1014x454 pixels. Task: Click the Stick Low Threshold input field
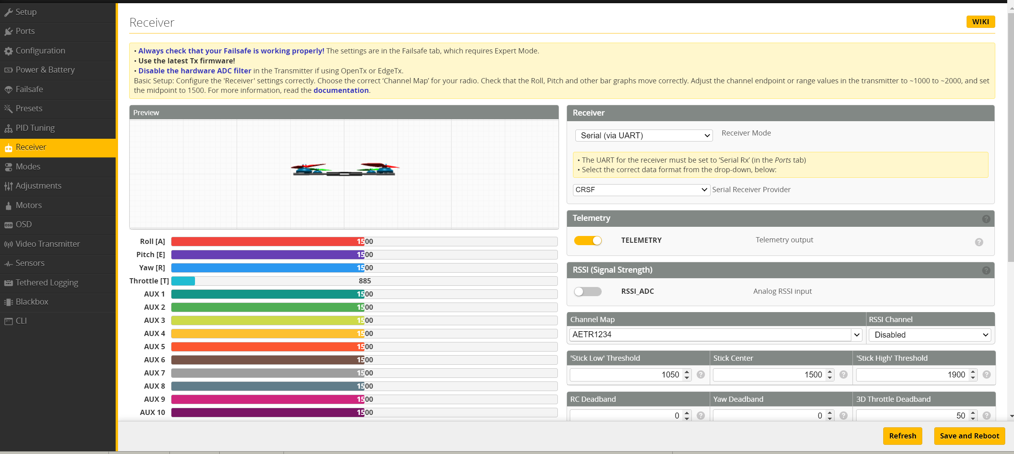626,375
